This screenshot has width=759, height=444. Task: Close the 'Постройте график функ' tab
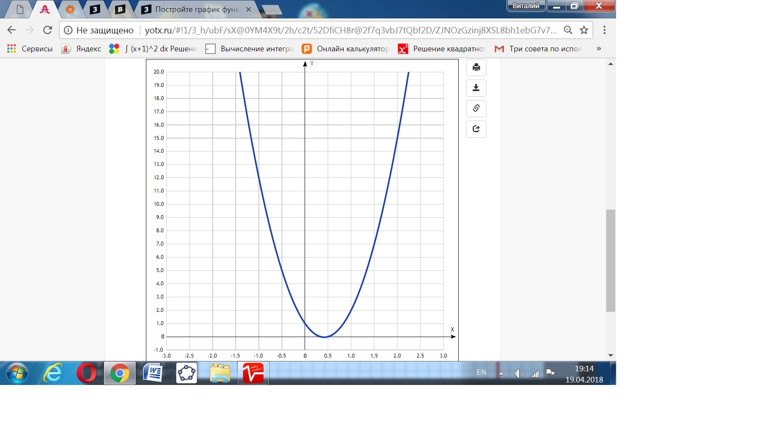pyautogui.click(x=249, y=9)
